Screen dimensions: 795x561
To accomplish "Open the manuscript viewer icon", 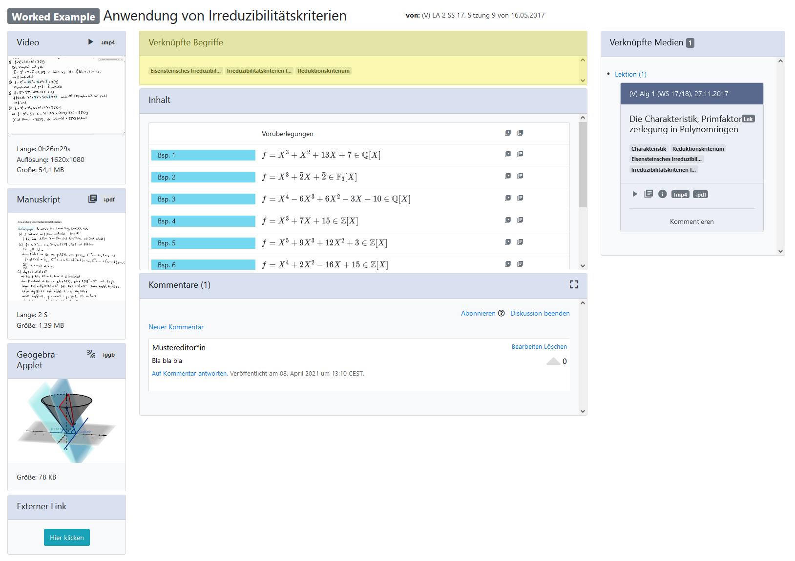I will point(92,199).
